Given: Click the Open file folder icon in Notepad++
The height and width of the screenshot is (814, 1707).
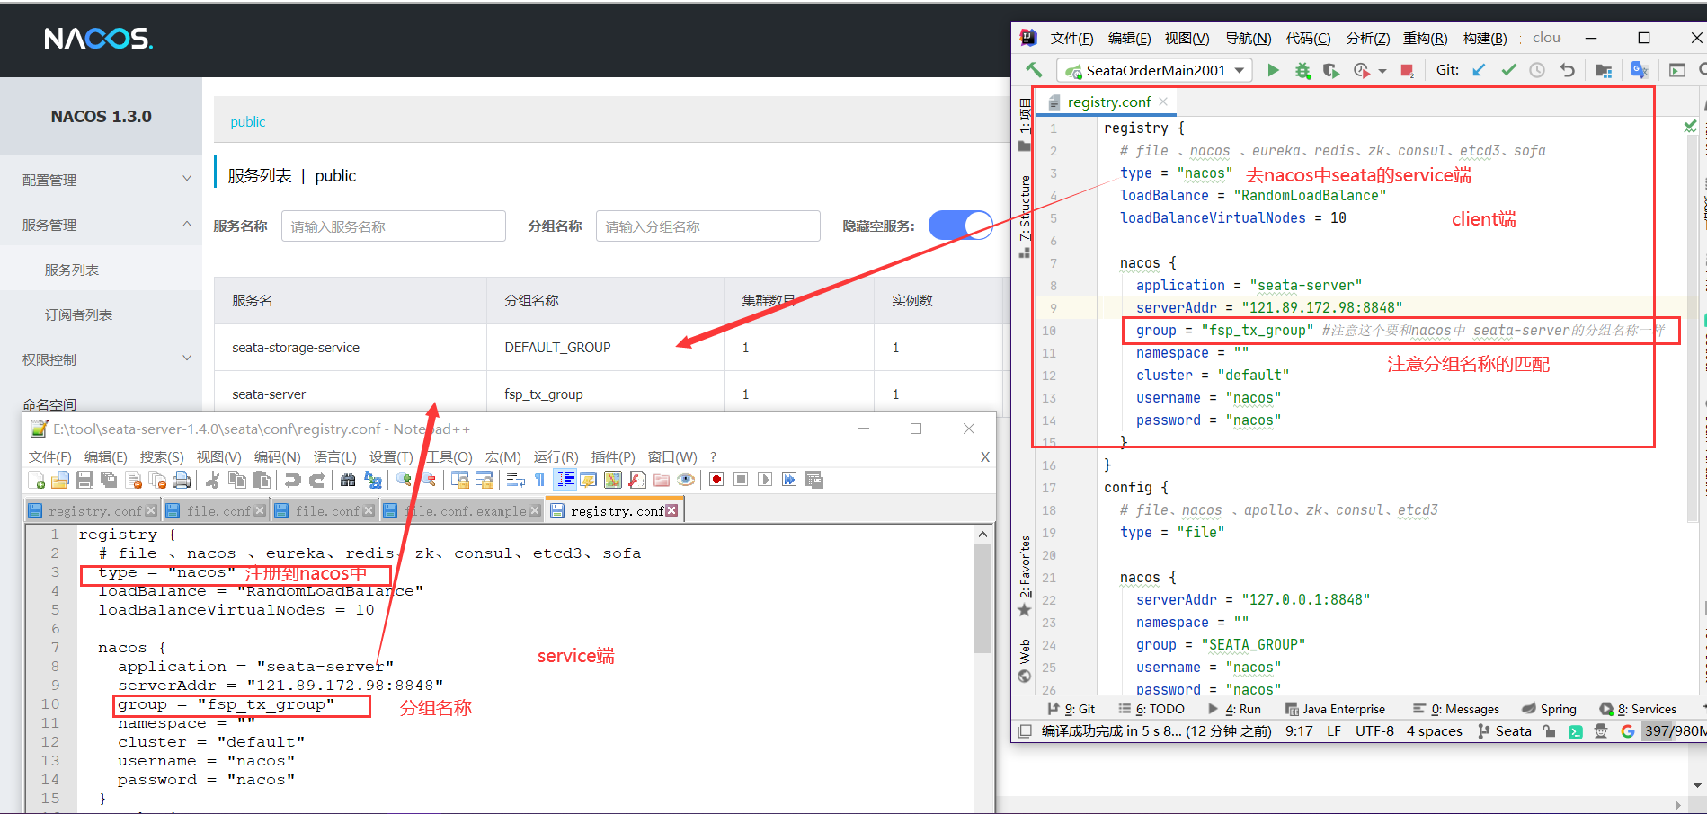Looking at the screenshot, I should pos(60,480).
